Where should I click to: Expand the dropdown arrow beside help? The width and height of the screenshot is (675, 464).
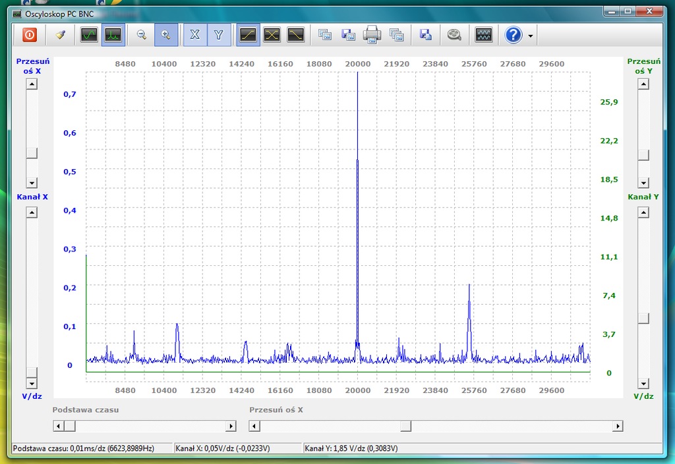point(531,36)
